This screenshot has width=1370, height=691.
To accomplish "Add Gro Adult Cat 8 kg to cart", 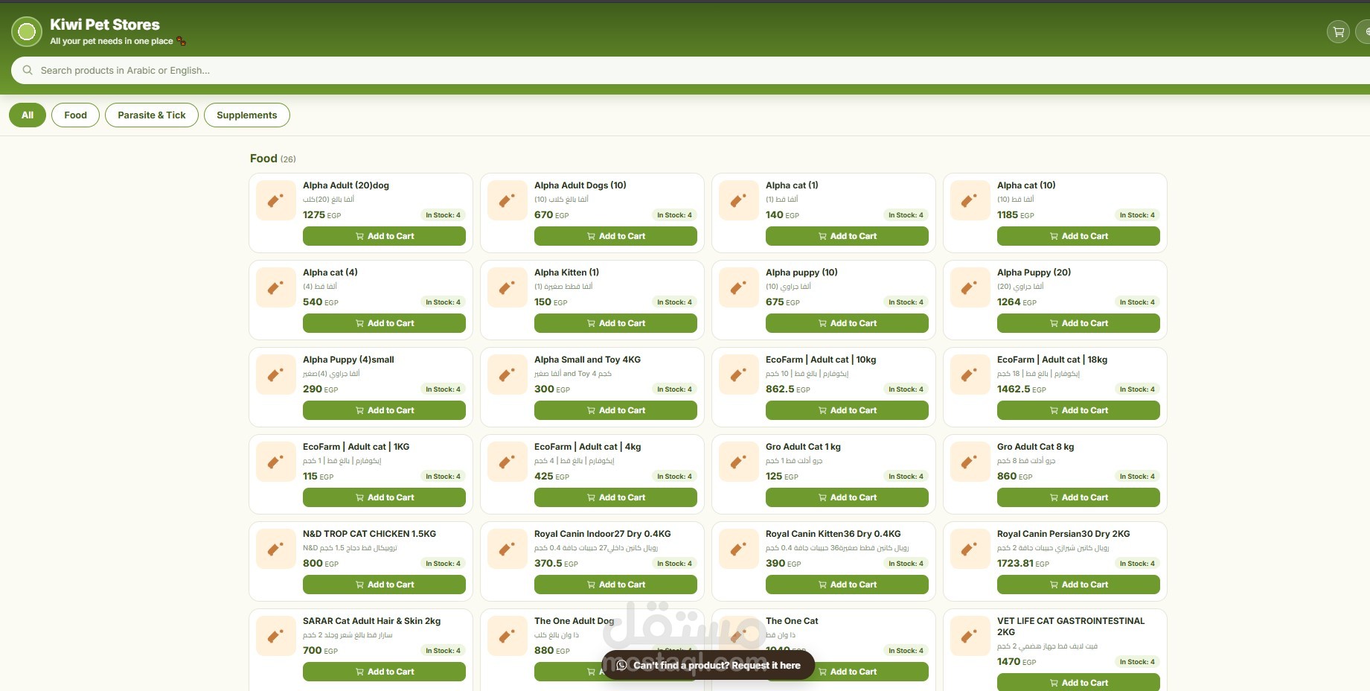I will click(1078, 497).
